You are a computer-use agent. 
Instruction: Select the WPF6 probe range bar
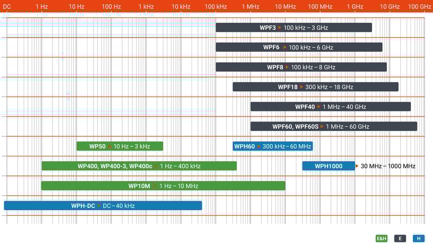coord(299,47)
